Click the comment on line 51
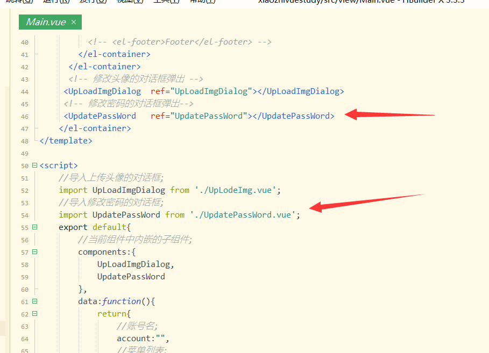Image resolution: width=489 pixels, height=353 pixels. point(111,178)
